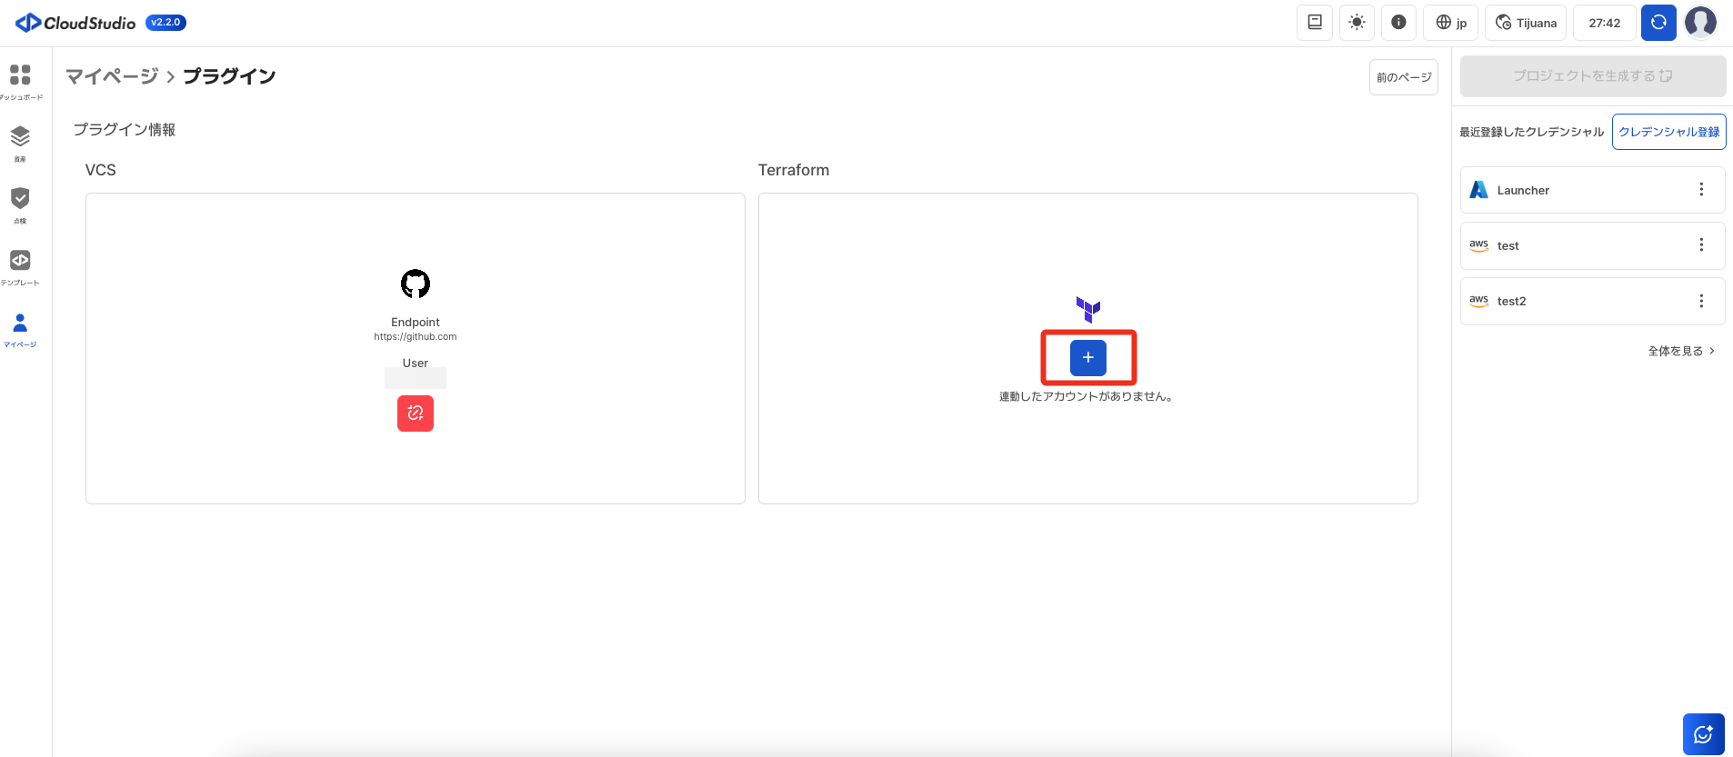Open the Templates (テンプレート) sidebar icon
Screen dimensions: 1733x757
click(20, 261)
